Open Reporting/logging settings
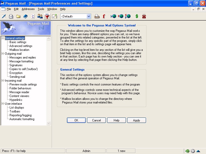This screenshot has width=206, height=154. pyautogui.click(x=21, y=115)
